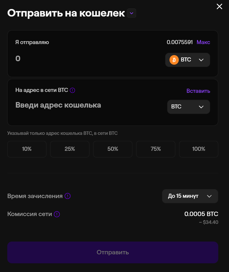Image resolution: width=229 pixels, height=272 pixels.
Task: Click the orange Bitcoin coin icon
Action: point(174,60)
